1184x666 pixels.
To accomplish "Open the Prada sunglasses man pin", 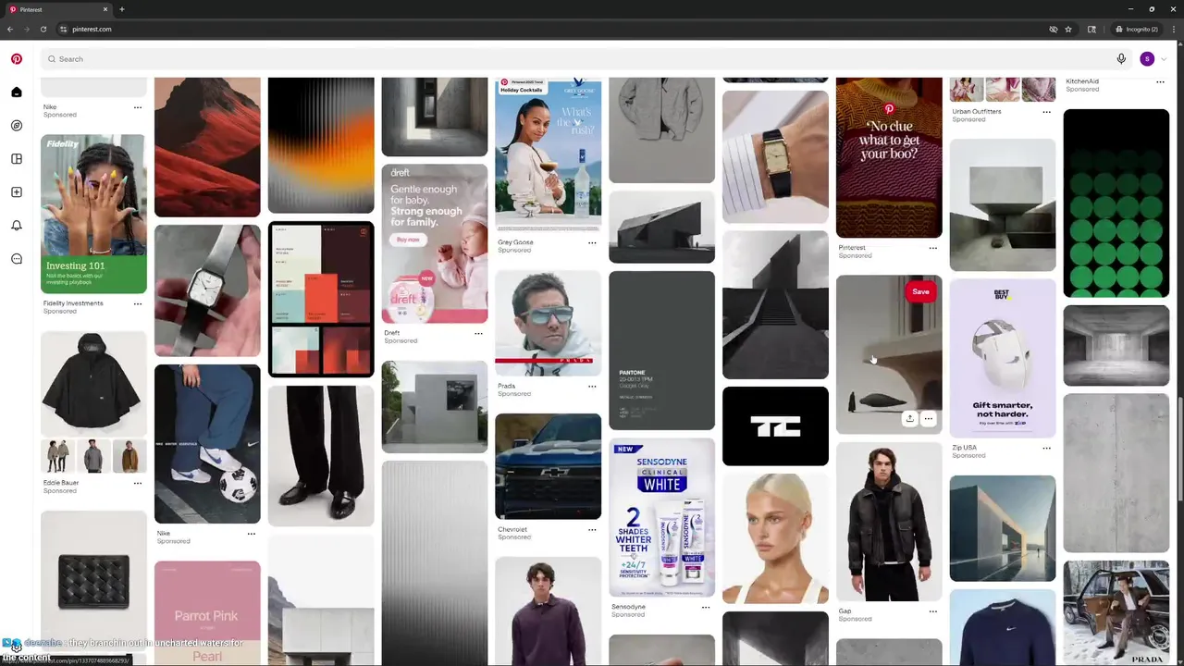I will 548,324.
